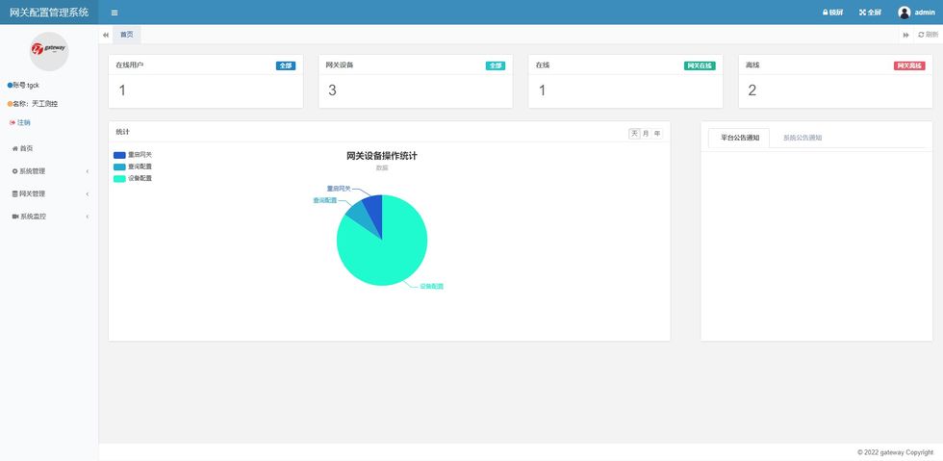Viewport: 943px width, 461px height.
Task: Open the 首页 page tab
Action: (x=127, y=35)
